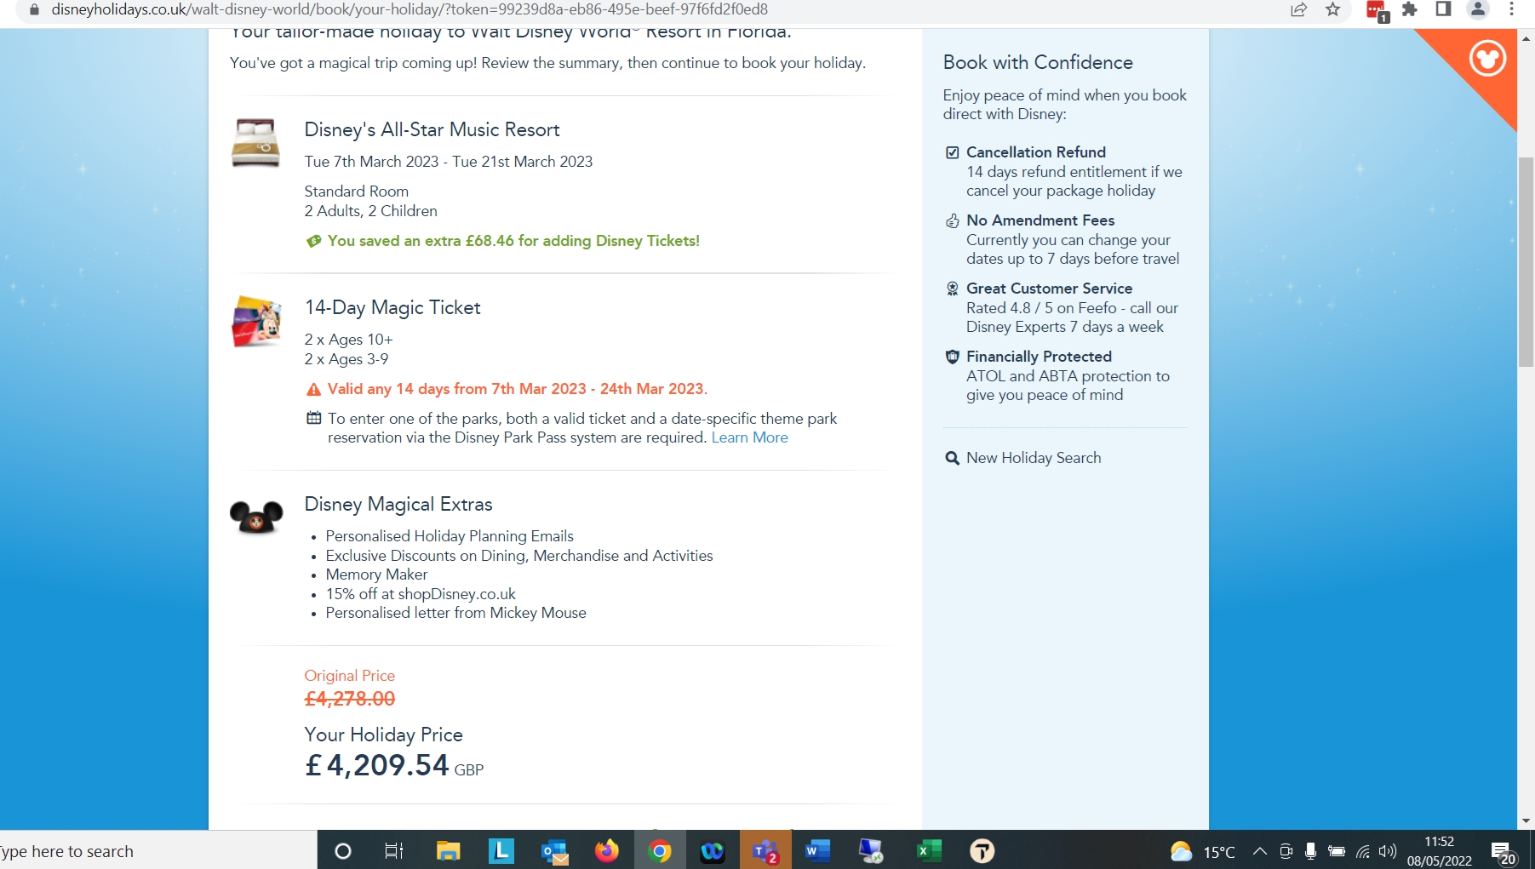Viewport: 1535px width, 869px height.
Task: Click the Book with Confidence title
Action: [x=1038, y=62]
